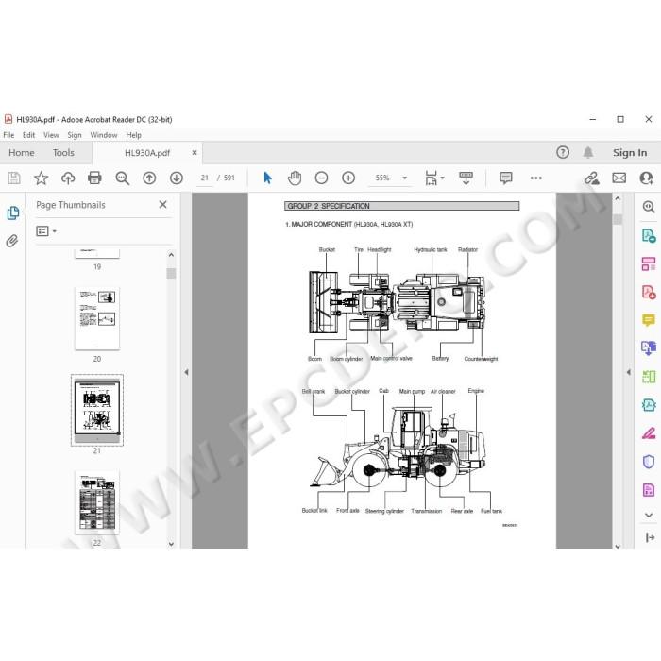Open Attachments paperclip panel
Screen dimensions: 661x661
coord(12,241)
